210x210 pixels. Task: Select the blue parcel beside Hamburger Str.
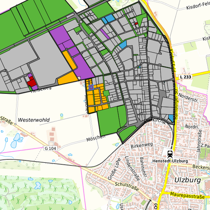click(x=171, y=118)
